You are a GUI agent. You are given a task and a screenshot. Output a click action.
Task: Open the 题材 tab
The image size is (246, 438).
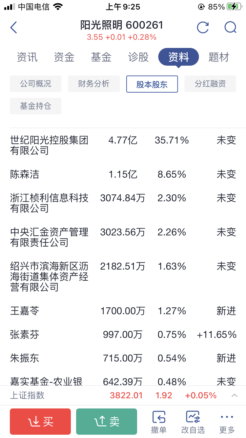(219, 57)
